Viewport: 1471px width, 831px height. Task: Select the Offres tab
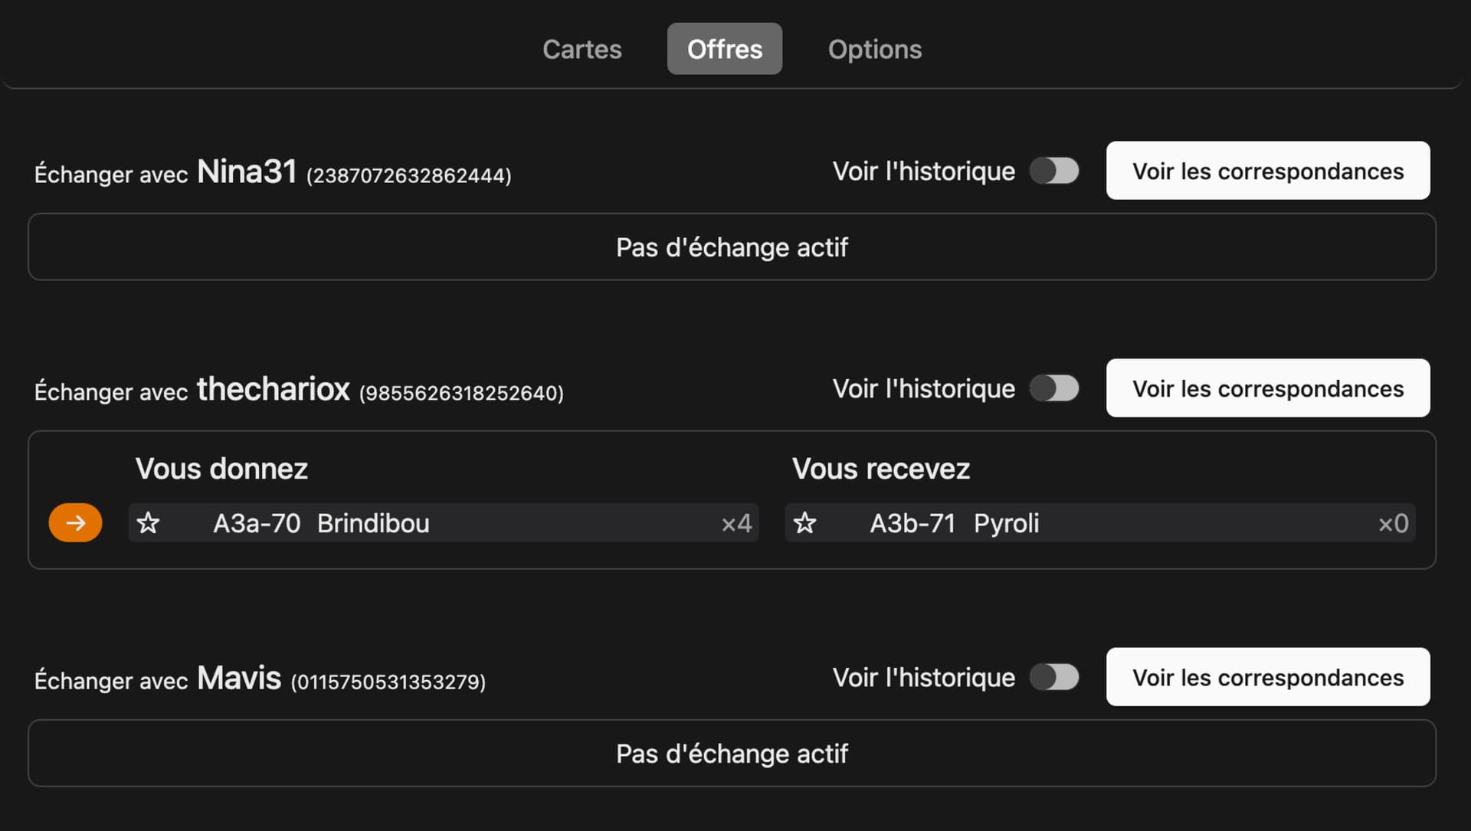(x=724, y=49)
